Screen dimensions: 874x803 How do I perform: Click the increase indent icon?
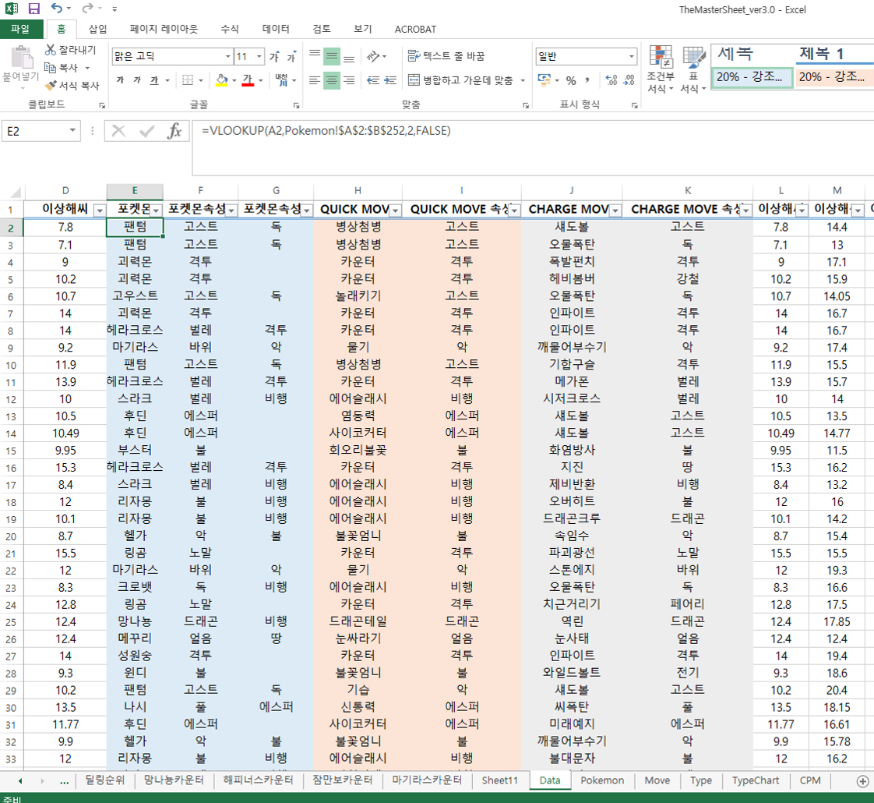390,80
